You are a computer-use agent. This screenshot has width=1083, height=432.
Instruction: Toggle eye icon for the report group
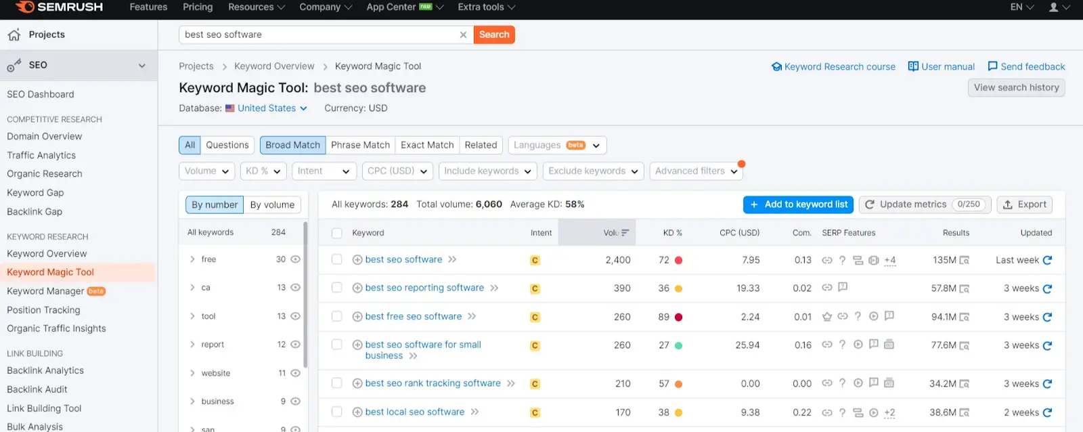pyautogui.click(x=295, y=345)
